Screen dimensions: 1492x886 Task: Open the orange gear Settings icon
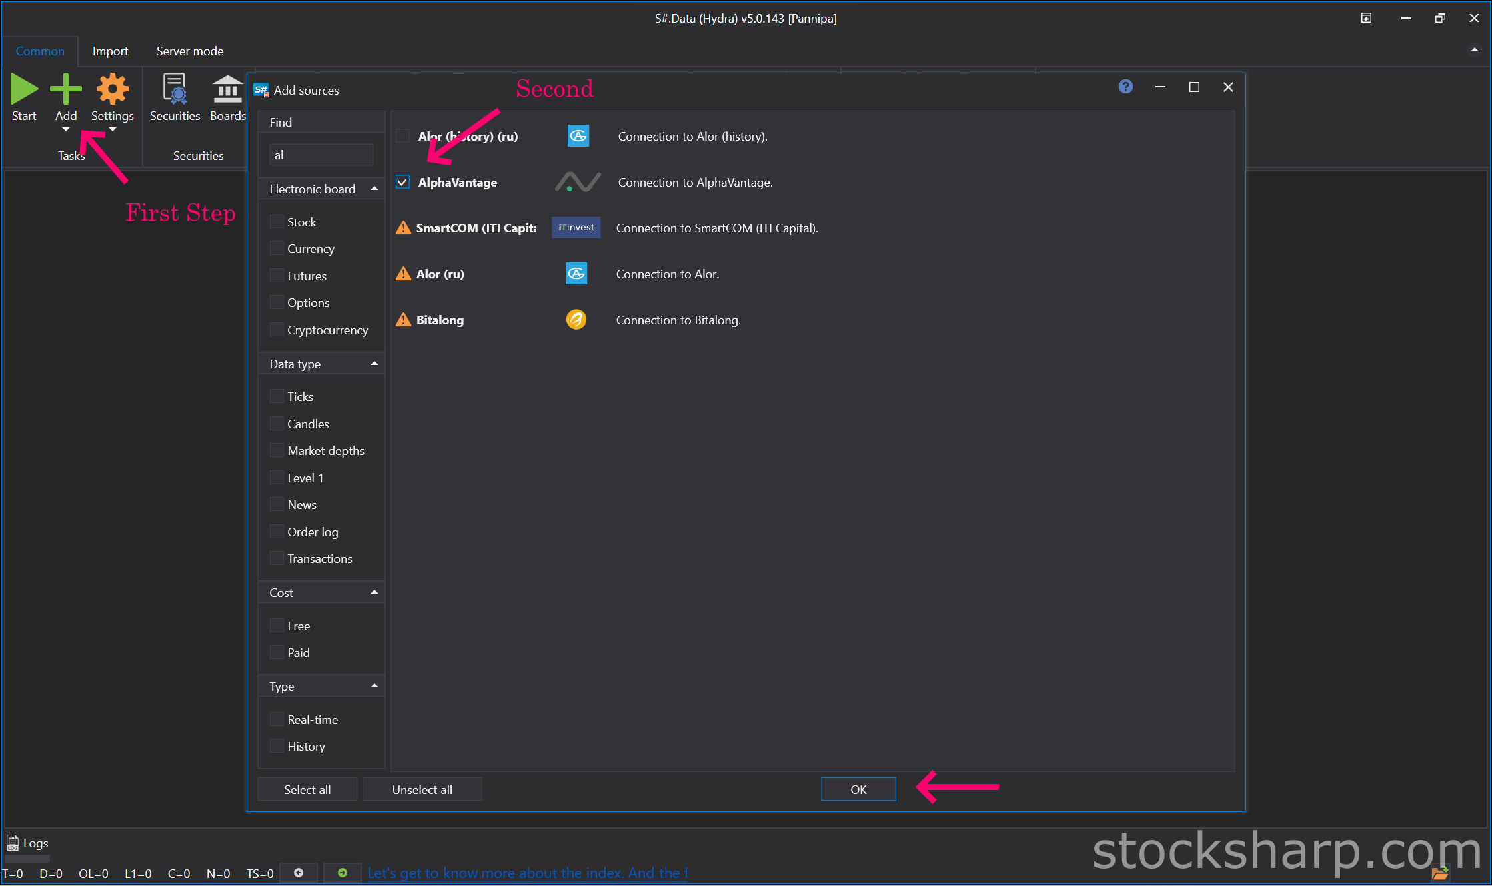coord(112,89)
